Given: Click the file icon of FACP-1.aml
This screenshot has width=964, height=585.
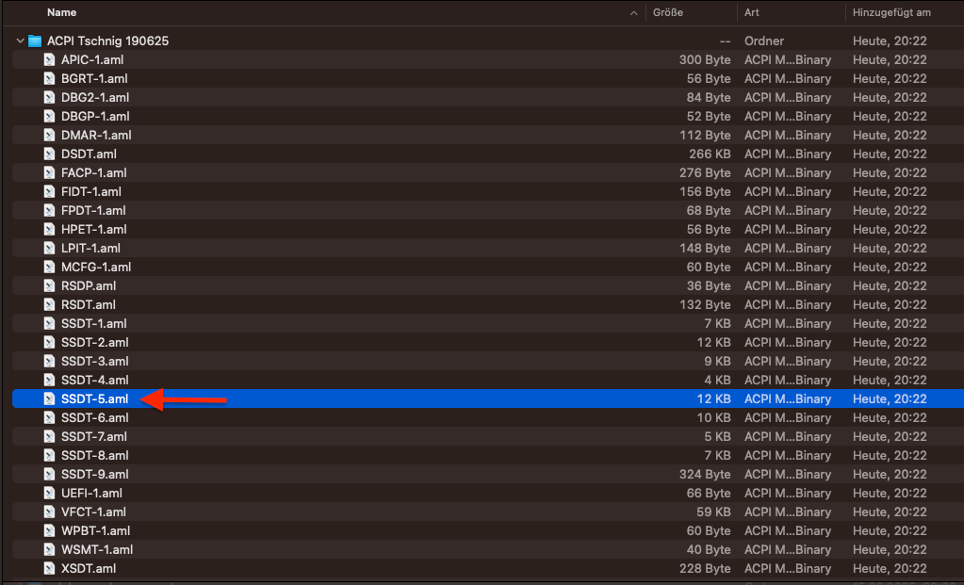Looking at the screenshot, I should pyautogui.click(x=49, y=172).
